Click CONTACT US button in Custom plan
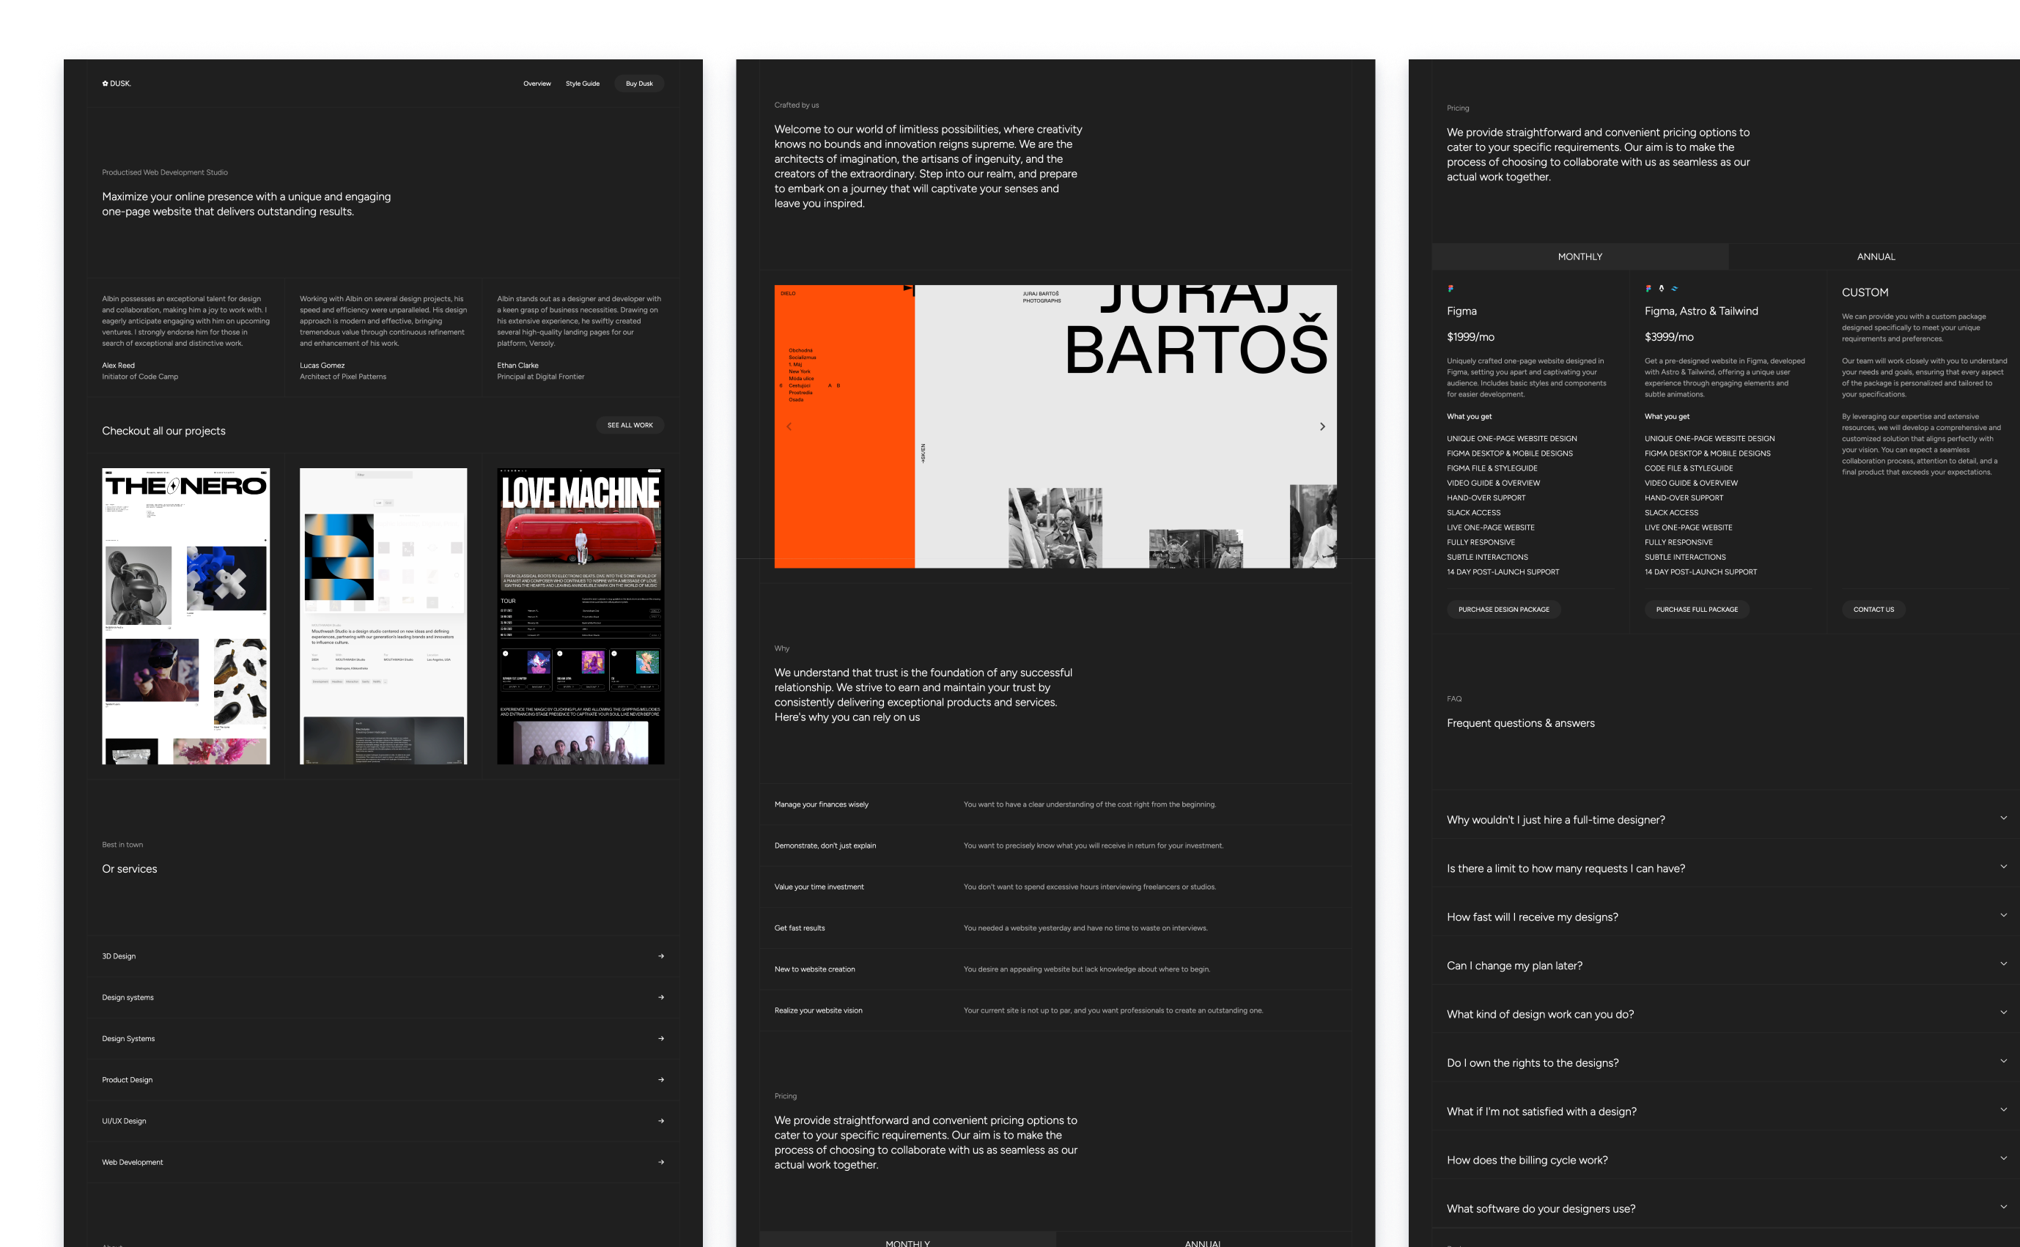Viewport: 2020px width, 1247px height. coord(1873,607)
